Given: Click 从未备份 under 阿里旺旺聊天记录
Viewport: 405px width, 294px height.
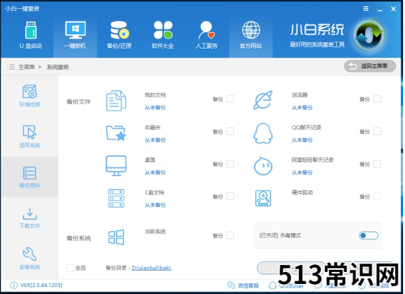Looking at the screenshot, I should pos(302,172).
